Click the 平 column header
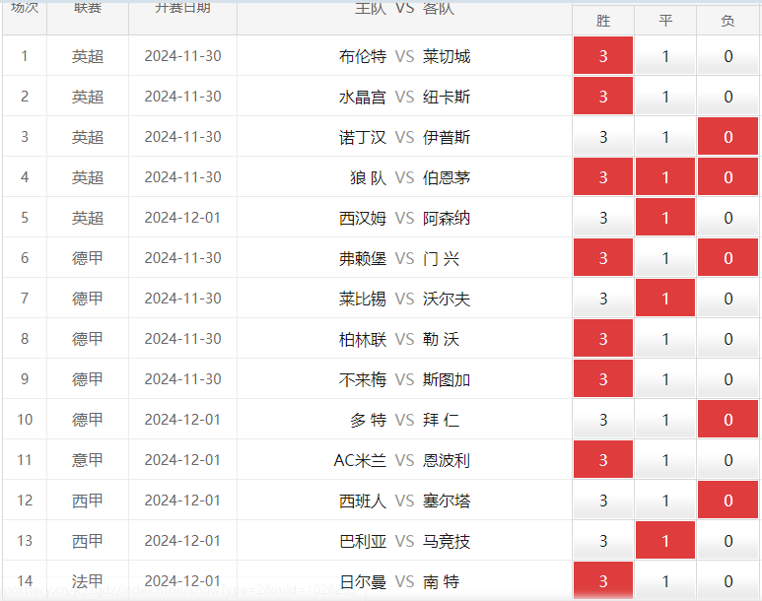The height and width of the screenshot is (601, 762). point(665,21)
